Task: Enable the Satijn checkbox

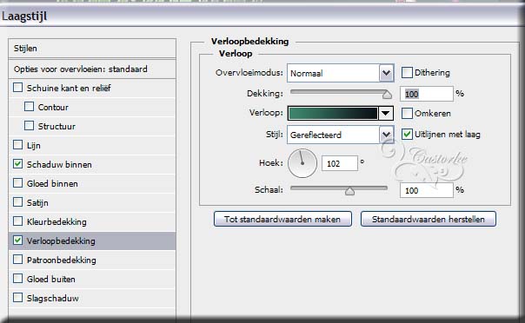Action: (17, 202)
